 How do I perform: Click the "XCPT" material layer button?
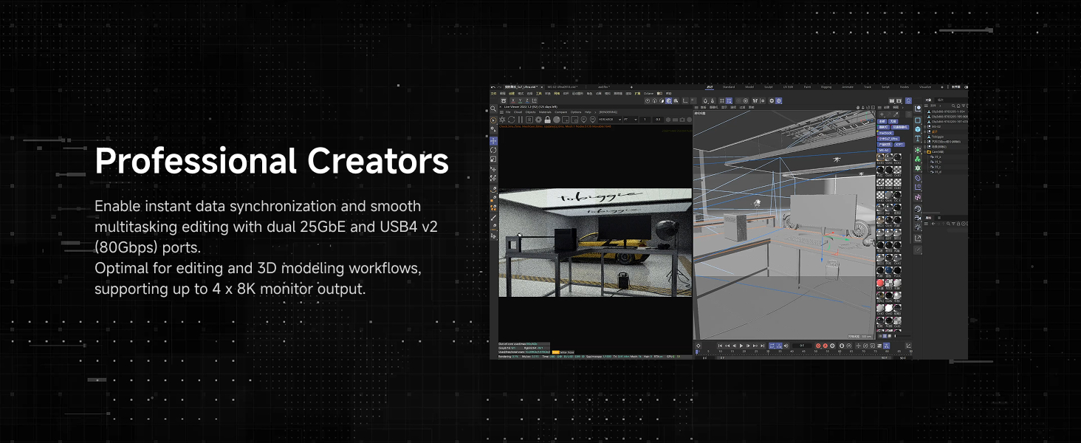coord(899,145)
